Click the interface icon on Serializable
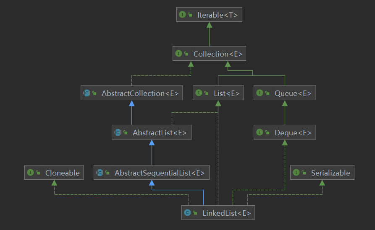The height and width of the screenshot is (230, 375). (296, 172)
